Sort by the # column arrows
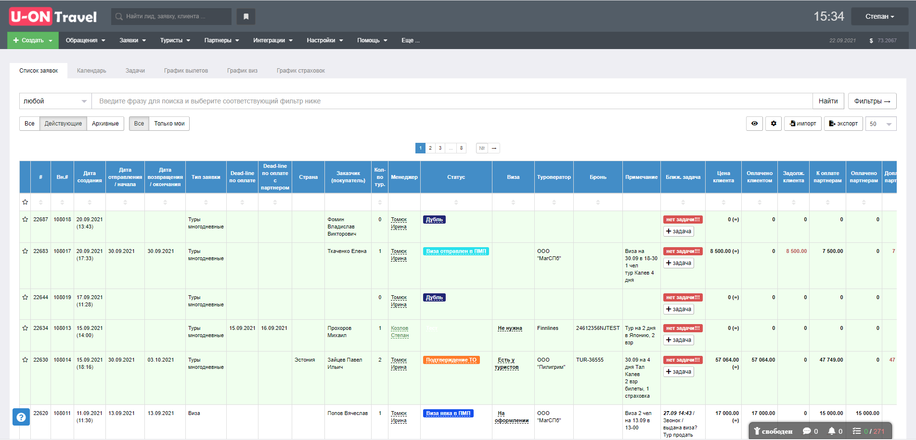916x440 pixels. tap(40, 202)
